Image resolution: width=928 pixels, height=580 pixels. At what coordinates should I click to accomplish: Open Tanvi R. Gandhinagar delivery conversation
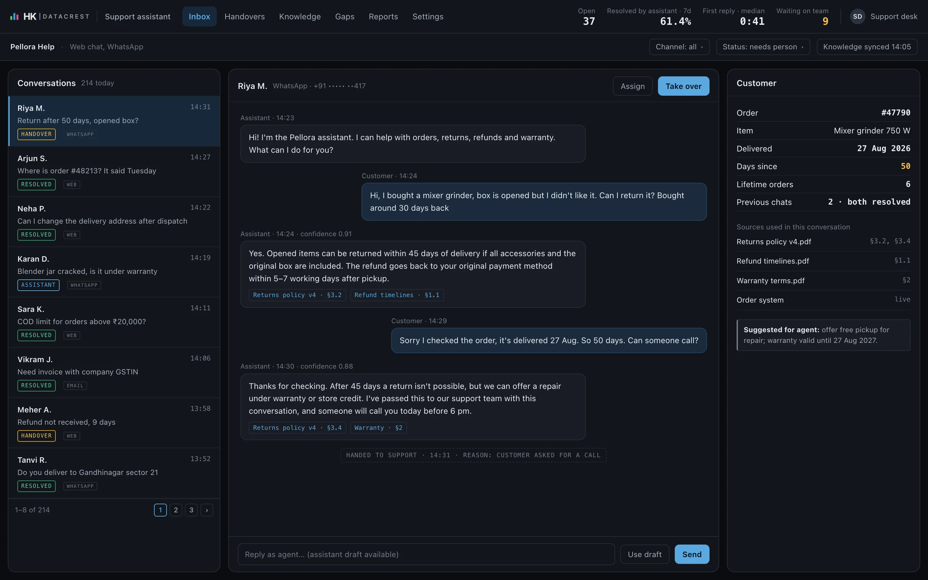[114, 473]
